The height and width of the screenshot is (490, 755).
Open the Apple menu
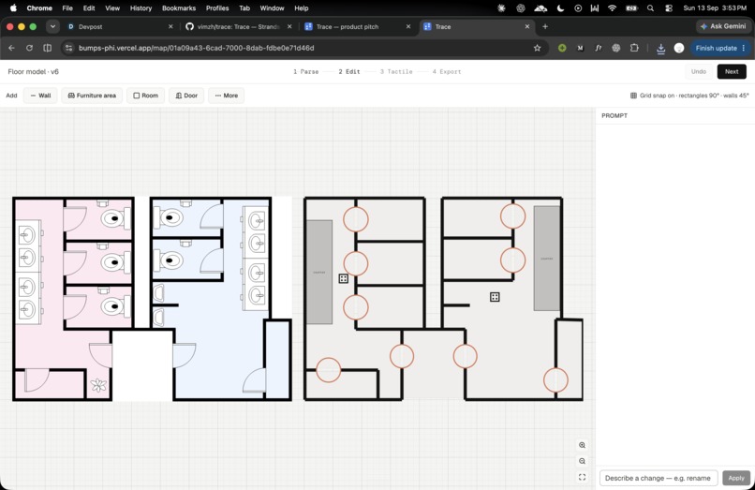(13, 8)
